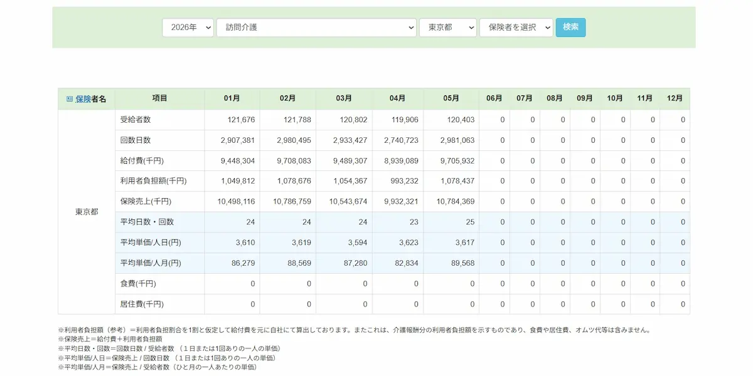Click the value 2,740,723 in 回数日数
Screen dimensions: 753x376
(x=402, y=140)
